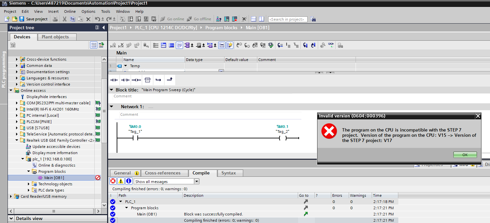Screen dimensions: 490x223
Task: Click OK in Invalid version dialog
Action: (465, 155)
